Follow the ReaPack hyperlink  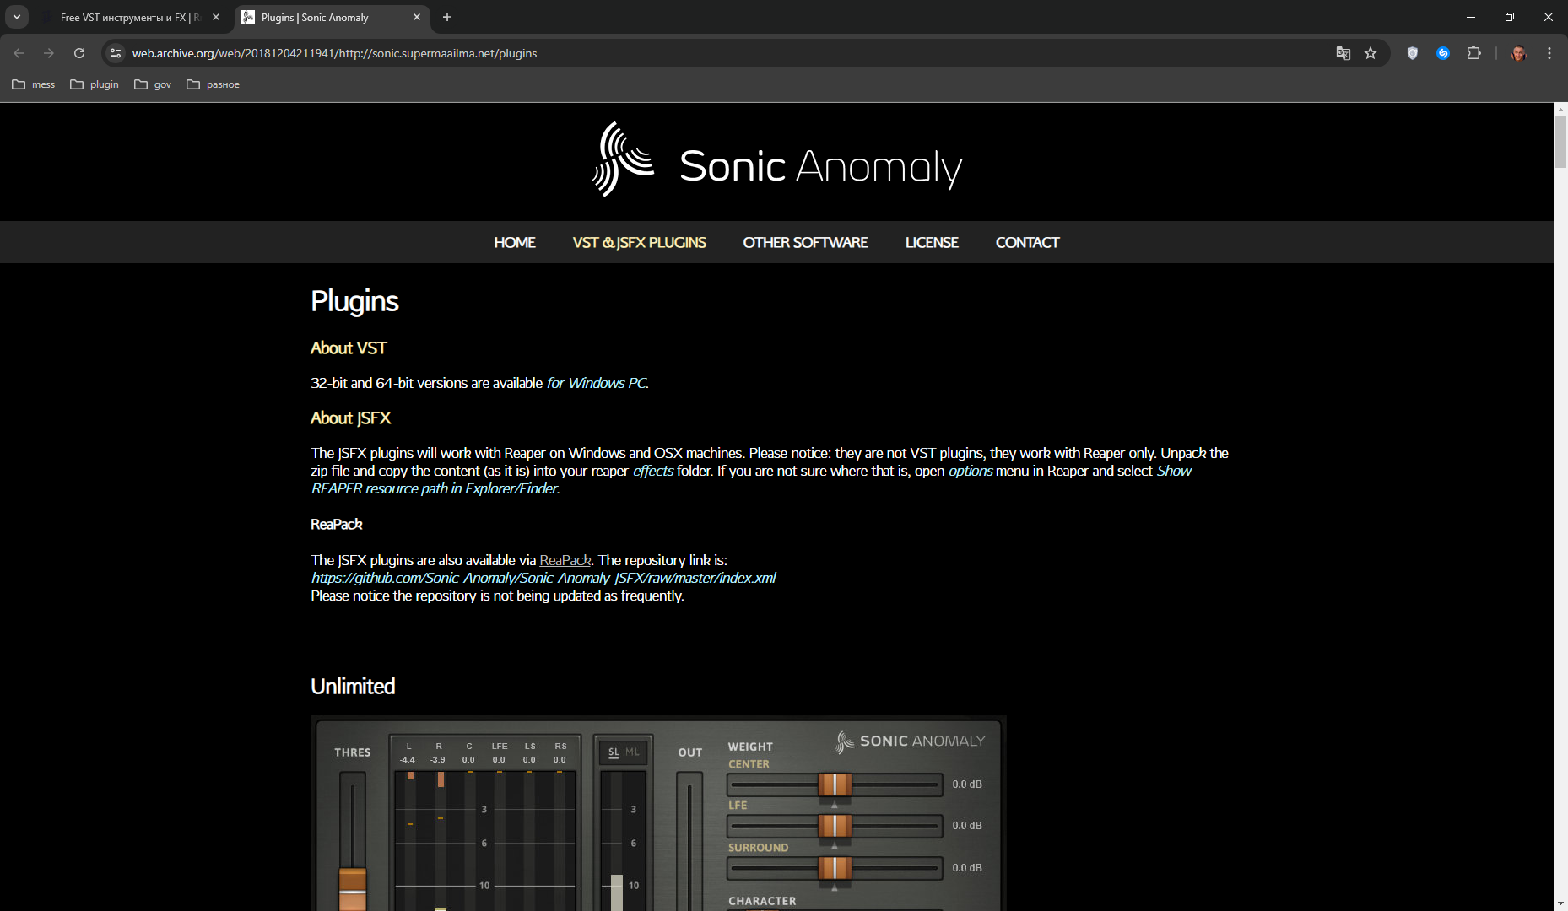[565, 560]
